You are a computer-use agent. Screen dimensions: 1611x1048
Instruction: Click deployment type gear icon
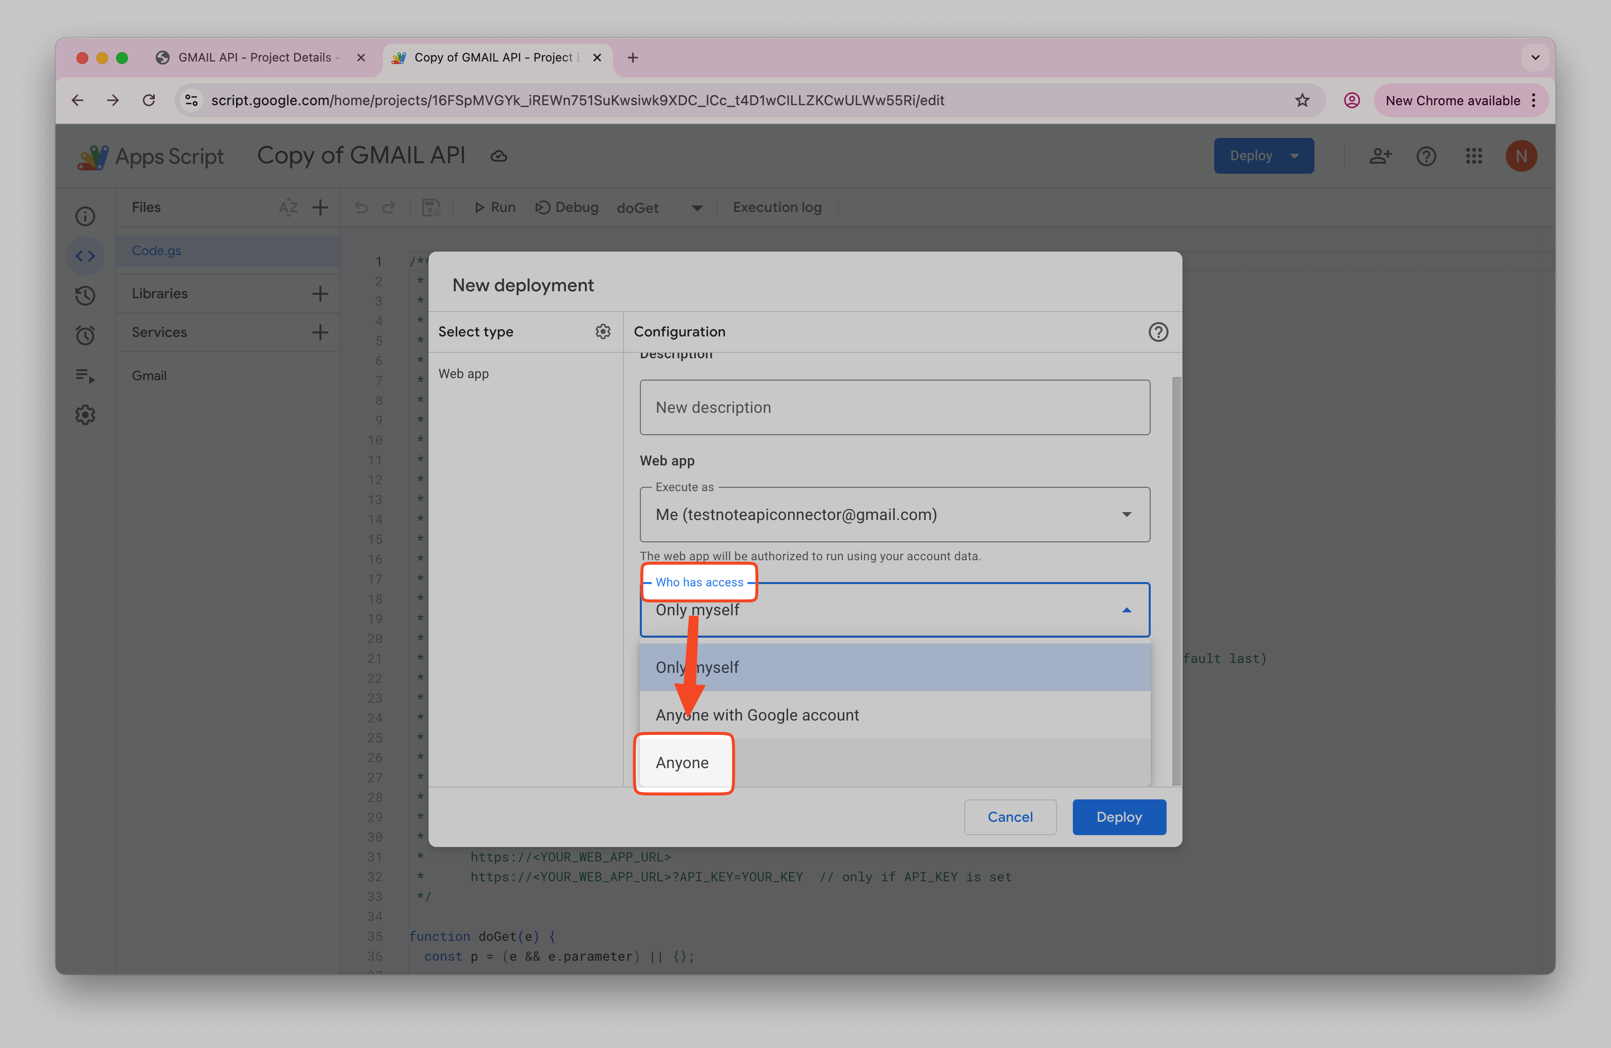(603, 332)
